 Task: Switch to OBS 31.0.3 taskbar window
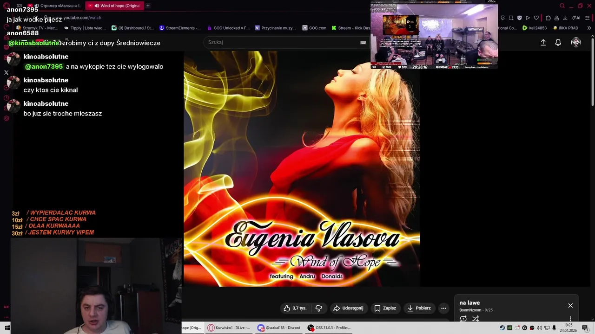click(x=329, y=328)
